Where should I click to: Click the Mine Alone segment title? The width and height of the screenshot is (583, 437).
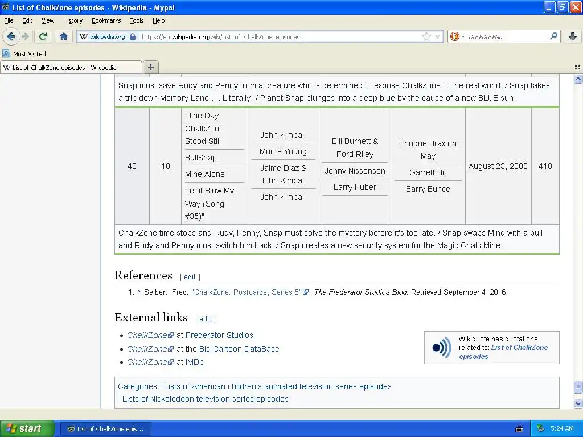205,174
